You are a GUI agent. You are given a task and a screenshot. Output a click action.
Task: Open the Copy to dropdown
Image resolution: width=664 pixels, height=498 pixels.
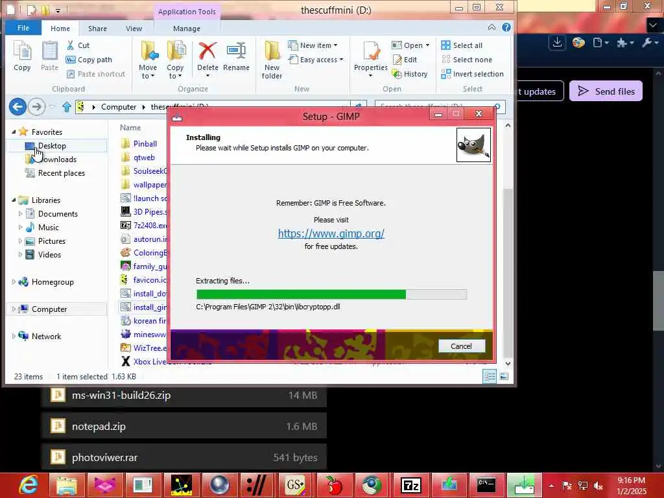coord(175,60)
